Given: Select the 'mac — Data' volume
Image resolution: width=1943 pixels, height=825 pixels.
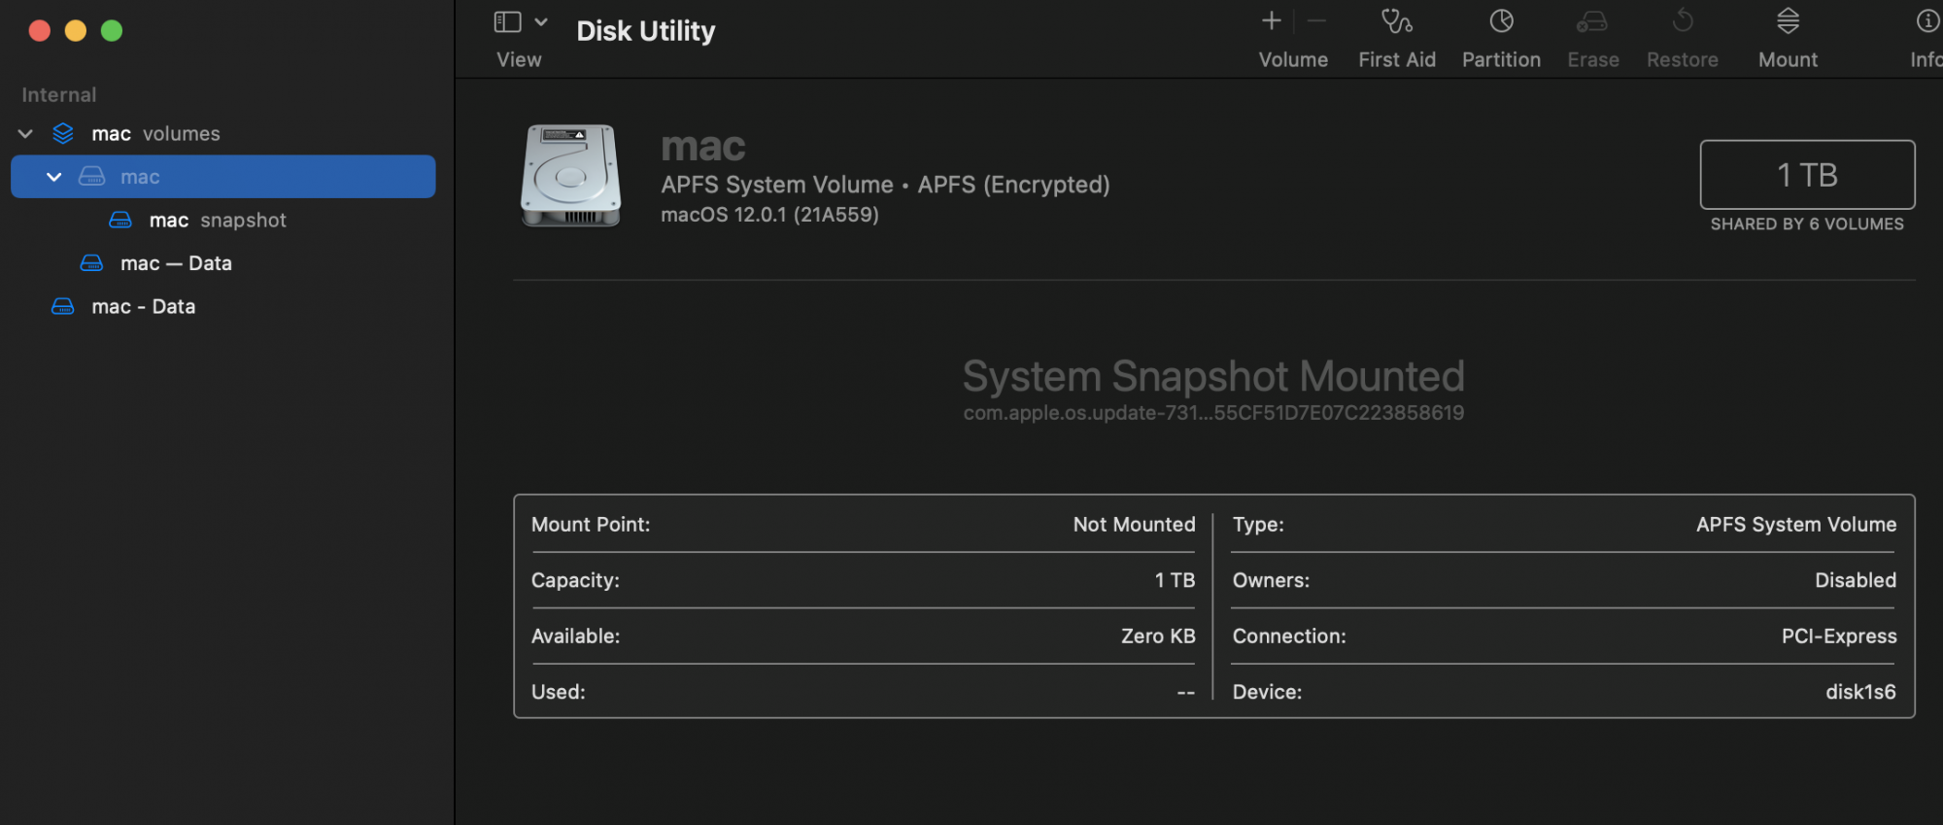Looking at the screenshot, I should coord(176,263).
